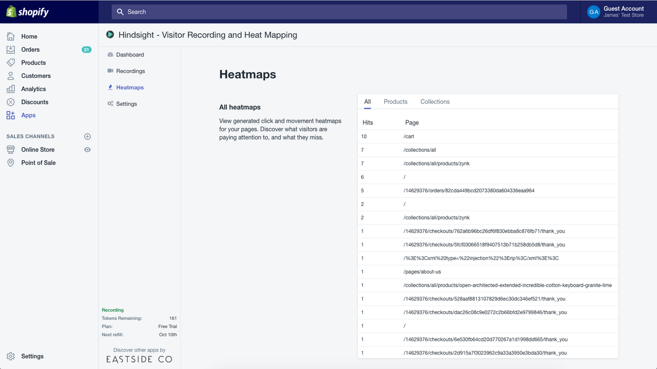
Task: Open checkout dac26c08 thank_you heatmap
Action: pos(488,312)
